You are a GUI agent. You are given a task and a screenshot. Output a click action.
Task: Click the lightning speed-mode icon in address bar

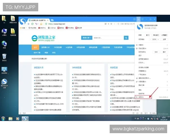109,24
